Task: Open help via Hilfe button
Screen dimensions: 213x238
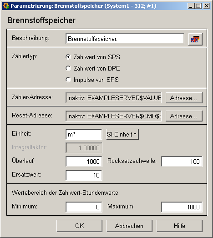Action: point(179,226)
